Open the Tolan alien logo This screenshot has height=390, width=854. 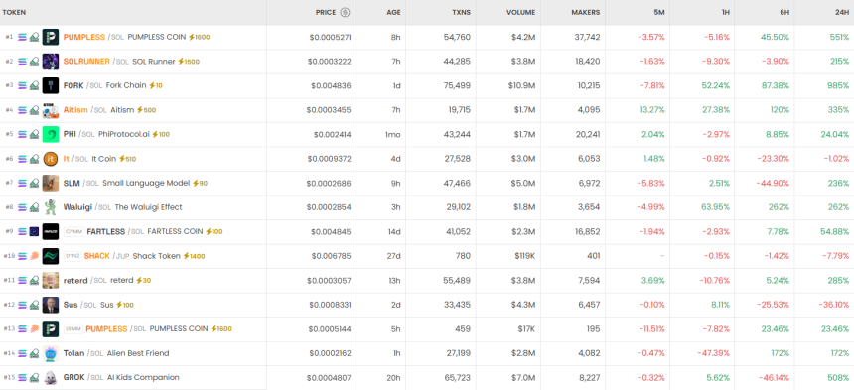pos(51,353)
